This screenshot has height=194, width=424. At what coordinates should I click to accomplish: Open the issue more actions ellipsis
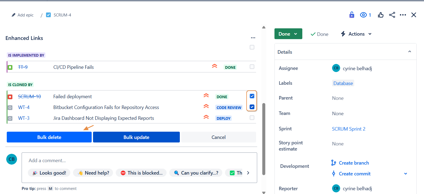coord(403,15)
